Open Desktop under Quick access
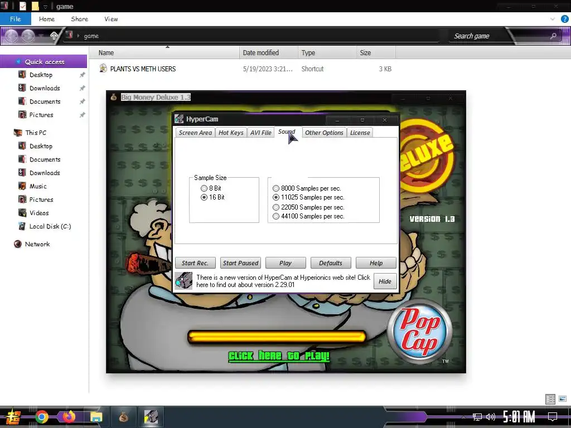The height and width of the screenshot is (428, 571). [41, 75]
